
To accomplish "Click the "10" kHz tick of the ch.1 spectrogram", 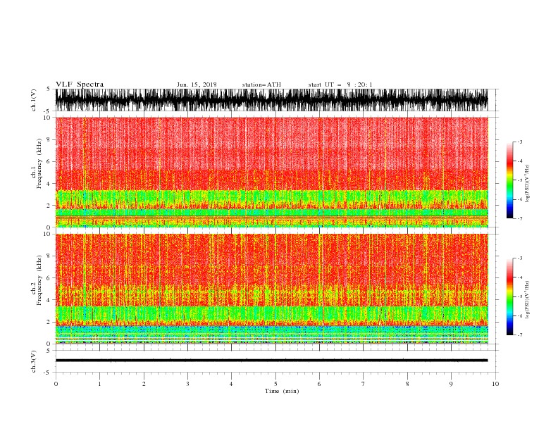I will (47, 118).
